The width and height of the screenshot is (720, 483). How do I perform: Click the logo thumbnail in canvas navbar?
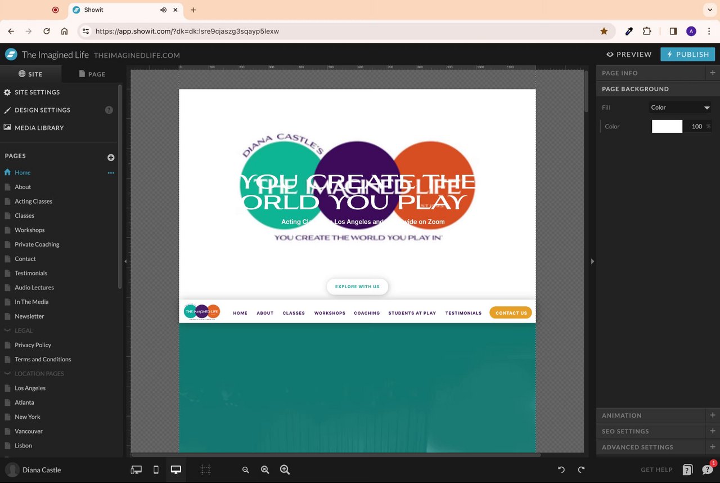201,311
